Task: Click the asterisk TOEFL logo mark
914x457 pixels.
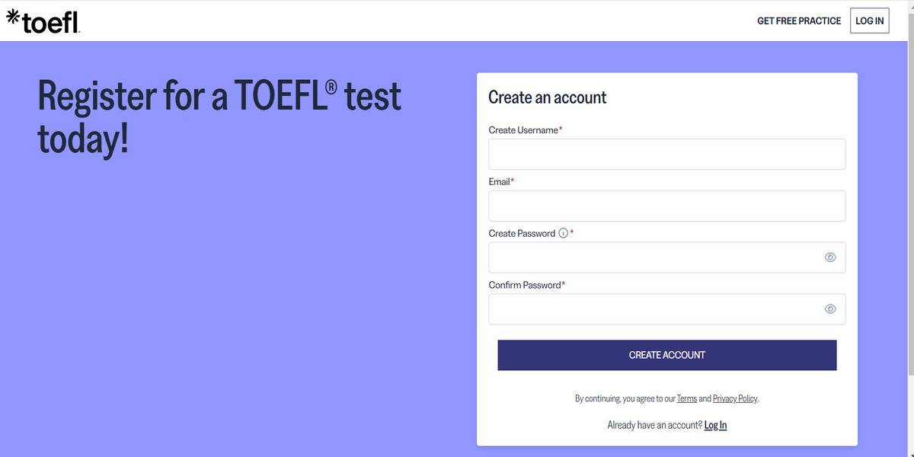Action: [11, 17]
